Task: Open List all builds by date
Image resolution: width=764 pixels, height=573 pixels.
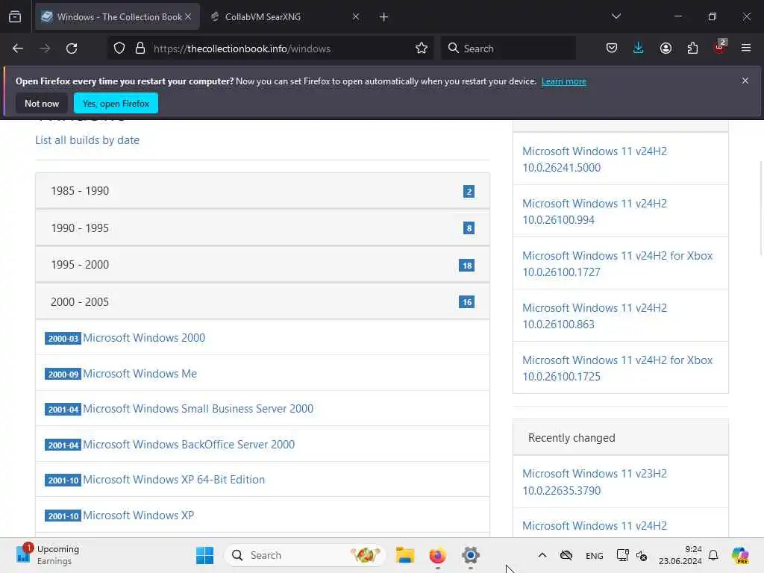Action: click(x=87, y=140)
